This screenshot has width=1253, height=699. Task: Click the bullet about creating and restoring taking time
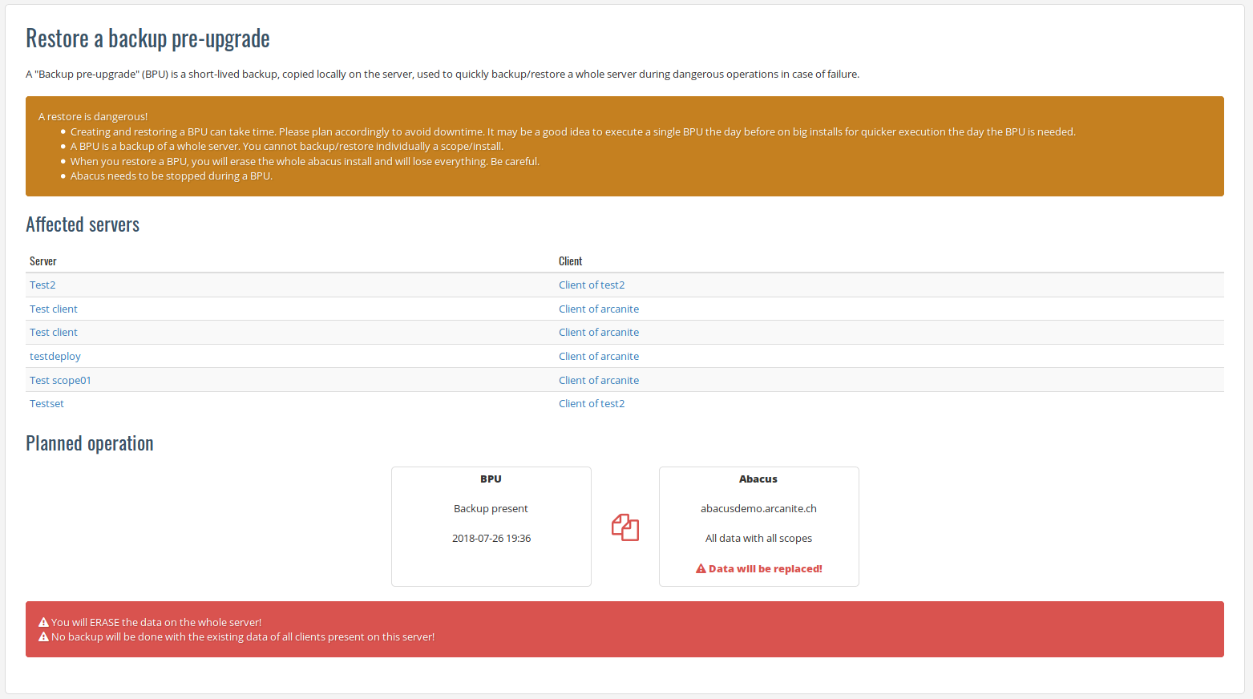click(573, 131)
